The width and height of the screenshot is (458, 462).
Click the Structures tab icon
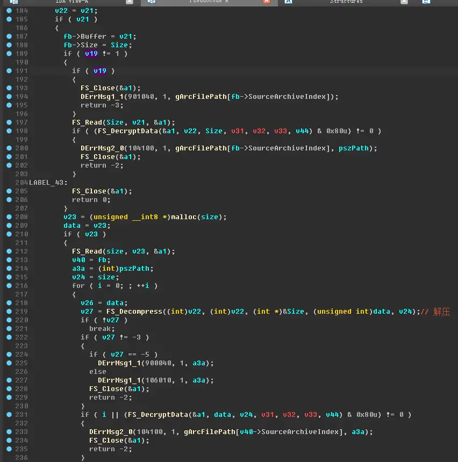(x=288, y=2)
